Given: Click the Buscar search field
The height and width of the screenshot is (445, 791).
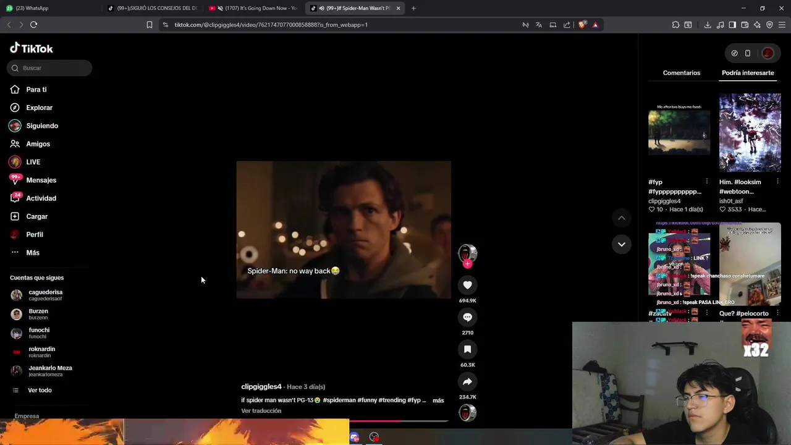Looking at the screenshot, I should click(49, 68).
